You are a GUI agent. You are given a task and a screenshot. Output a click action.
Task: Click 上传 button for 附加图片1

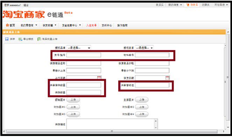73,107
